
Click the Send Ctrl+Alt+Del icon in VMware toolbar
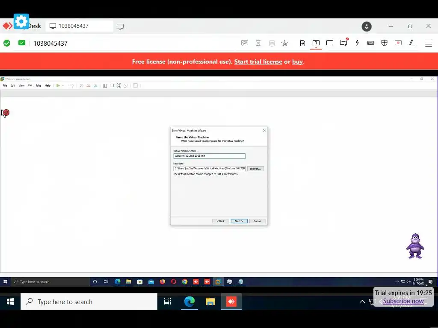click(x=72, y=85)
